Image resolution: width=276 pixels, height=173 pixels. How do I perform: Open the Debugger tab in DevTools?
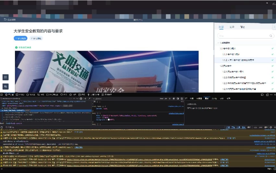pos(31,94)
